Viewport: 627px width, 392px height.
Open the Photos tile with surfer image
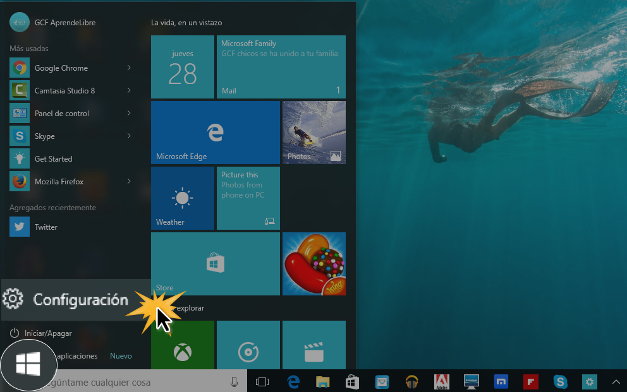point(314,133)
